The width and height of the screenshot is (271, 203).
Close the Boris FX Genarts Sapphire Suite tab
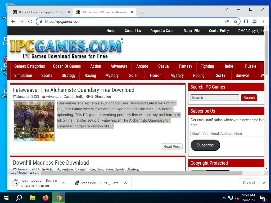pyautogui.click(x=69, y=12)
